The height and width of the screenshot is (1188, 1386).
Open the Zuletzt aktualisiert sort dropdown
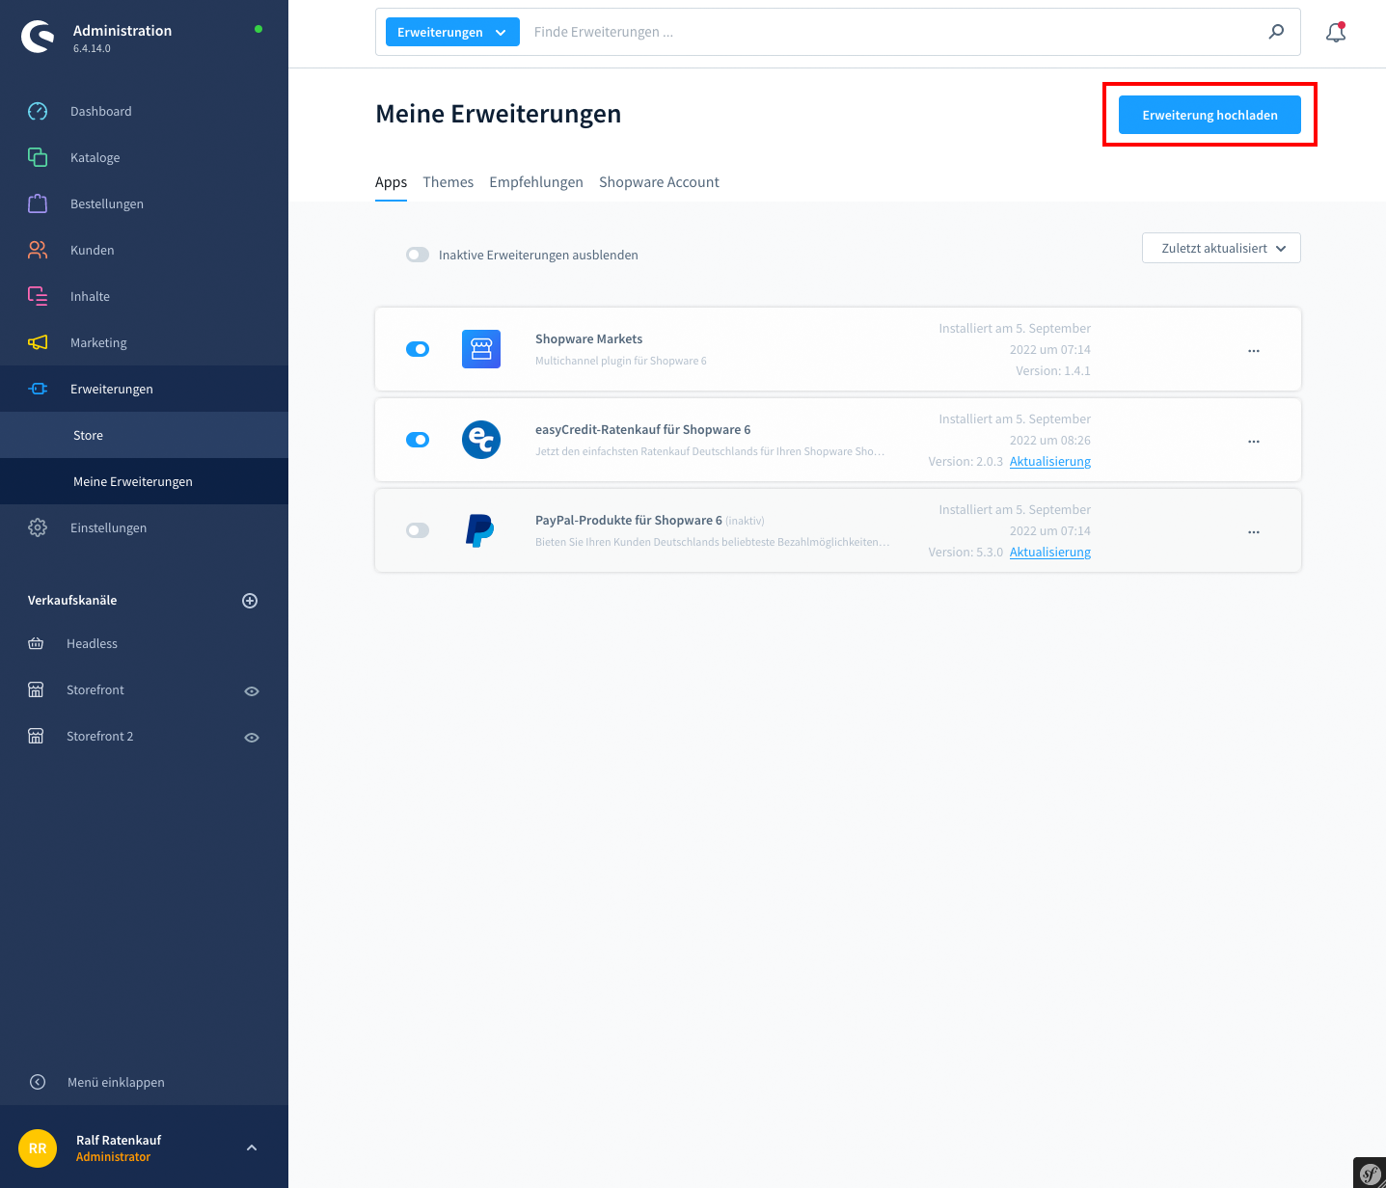pyautogui.click(x=1221, y=248)
